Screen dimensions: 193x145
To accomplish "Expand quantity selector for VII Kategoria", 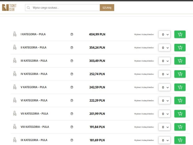I will (164, 114).
